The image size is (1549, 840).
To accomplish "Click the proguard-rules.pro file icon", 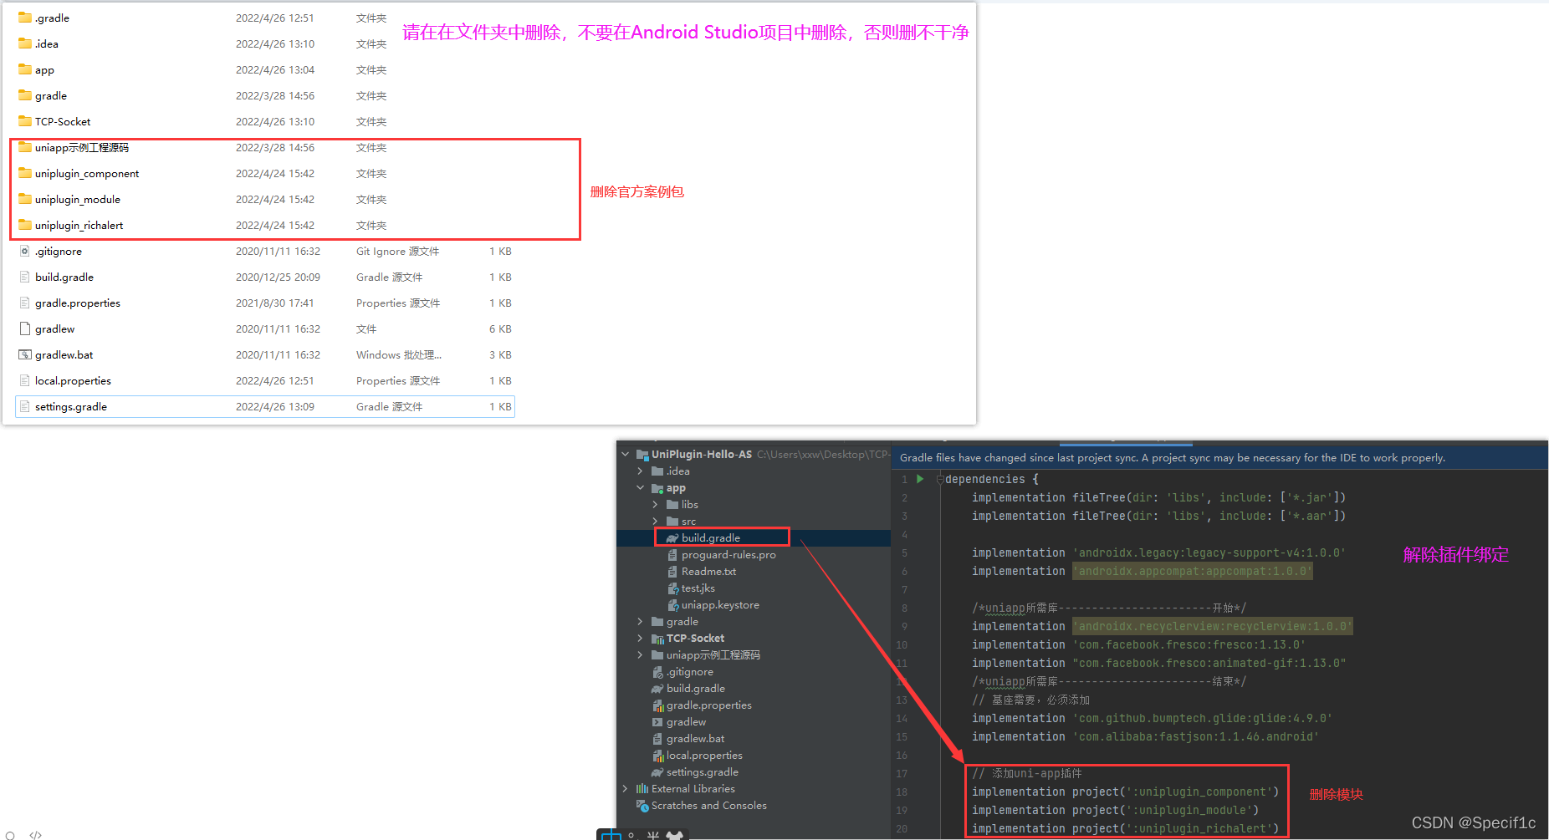I will tap(672, 555).
